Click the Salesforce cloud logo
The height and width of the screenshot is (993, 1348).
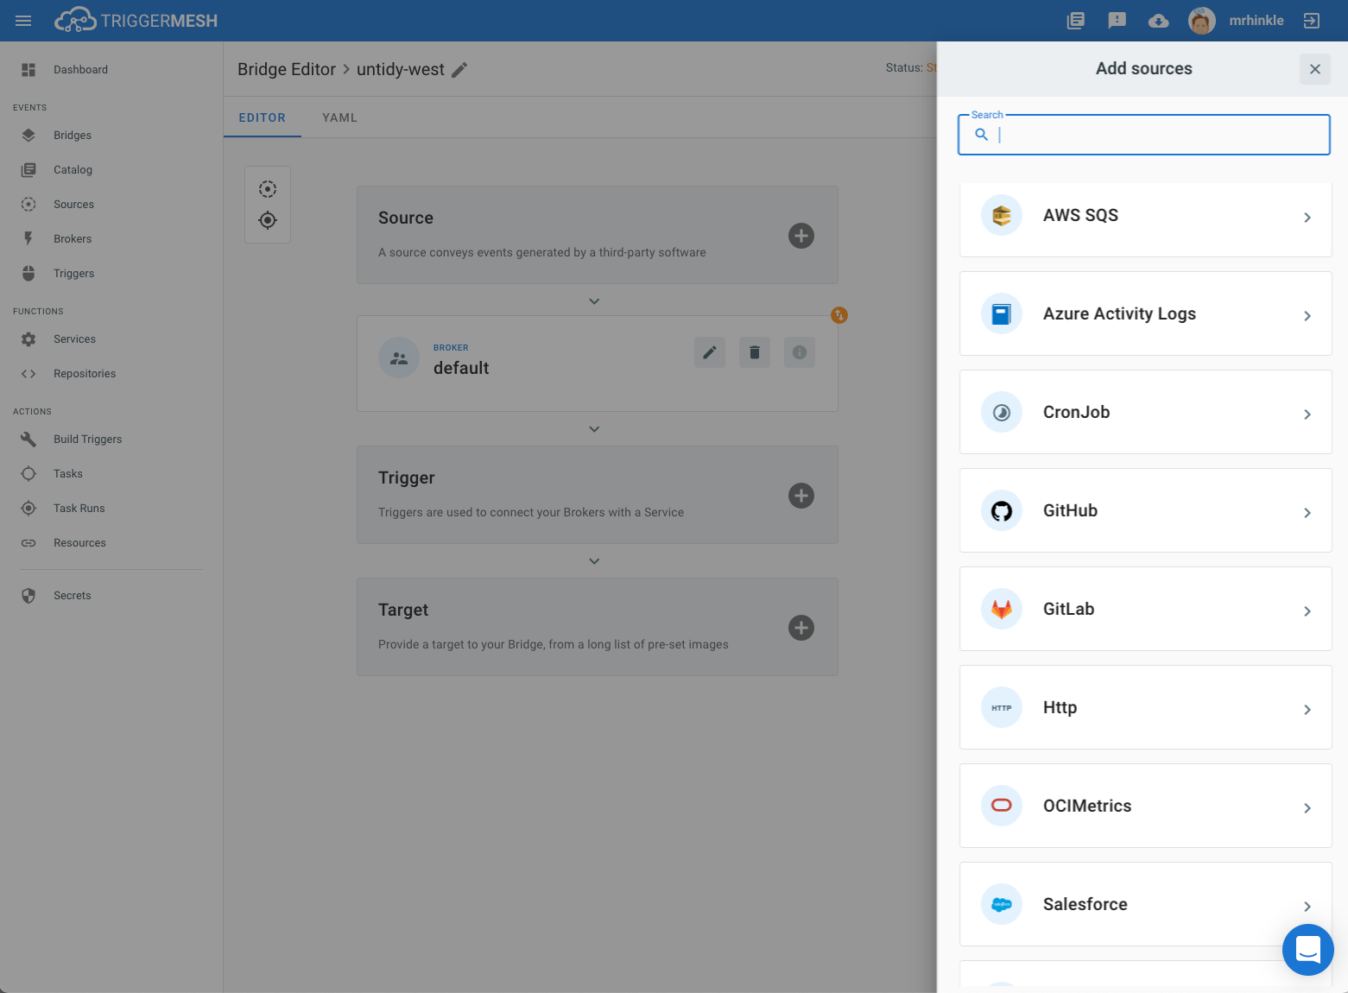point(1002,904)
